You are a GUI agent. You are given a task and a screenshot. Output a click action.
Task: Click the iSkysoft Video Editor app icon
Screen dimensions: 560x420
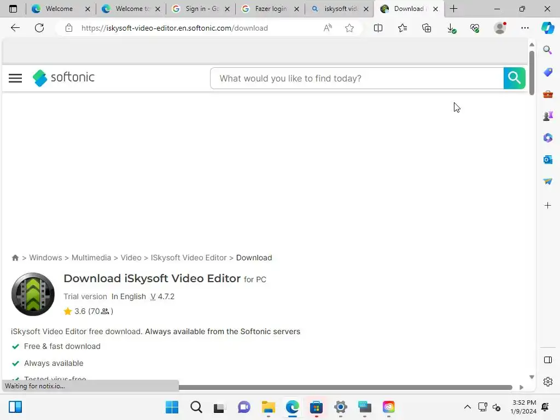point(33,294)
